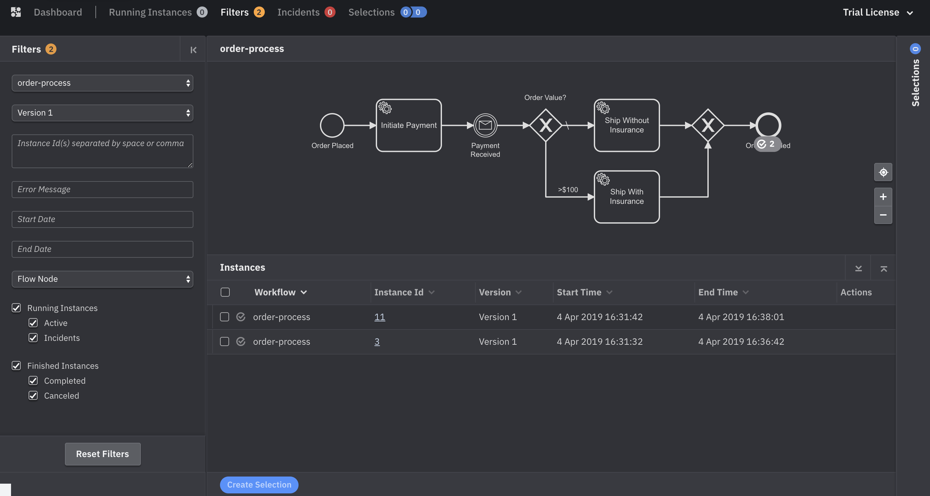Check the box for instance 3 row

click(225, 341)
